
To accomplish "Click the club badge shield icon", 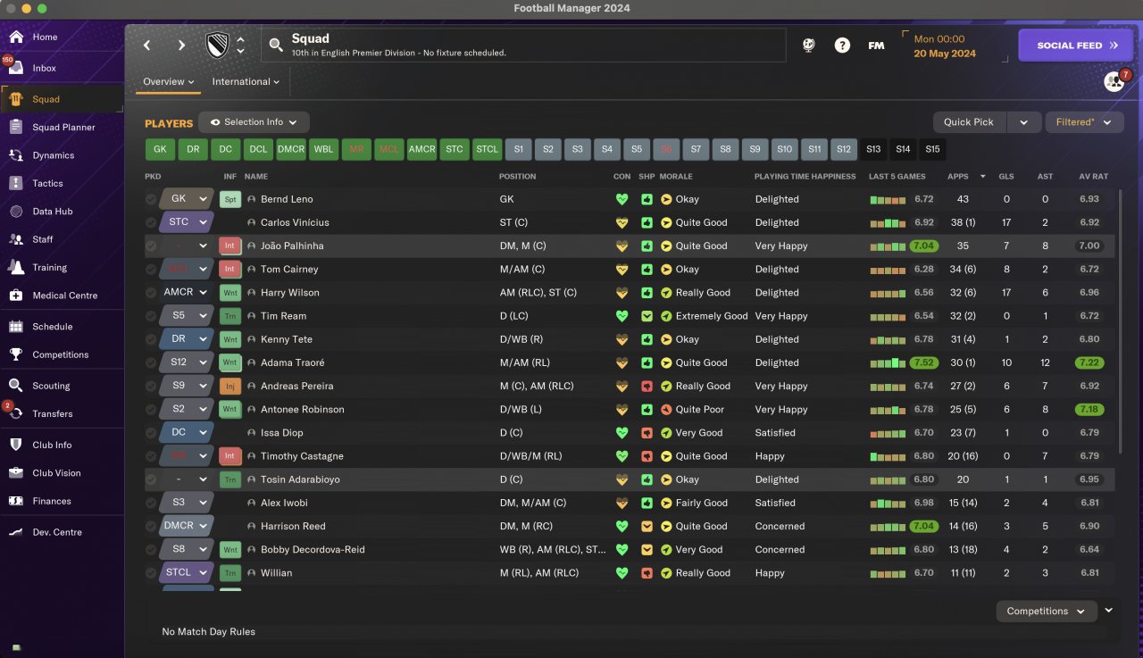I will click(215, 45).
